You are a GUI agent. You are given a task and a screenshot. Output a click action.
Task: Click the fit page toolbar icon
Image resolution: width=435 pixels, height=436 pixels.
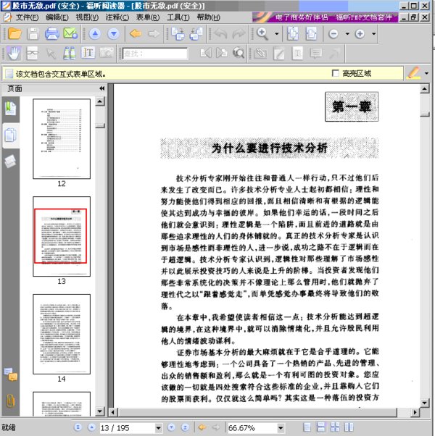coord(292,34)
